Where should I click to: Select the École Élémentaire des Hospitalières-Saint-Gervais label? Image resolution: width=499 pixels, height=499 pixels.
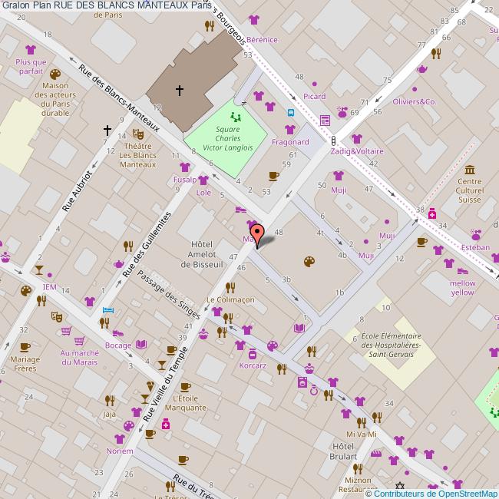[x=391, y=350]
